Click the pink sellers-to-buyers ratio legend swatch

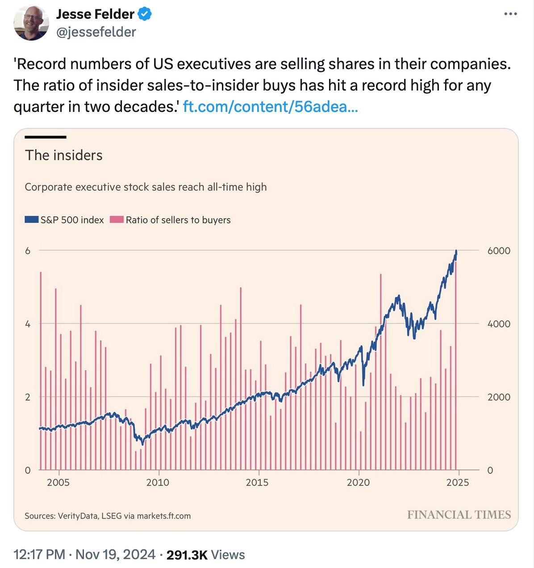(x=117, y=219)
